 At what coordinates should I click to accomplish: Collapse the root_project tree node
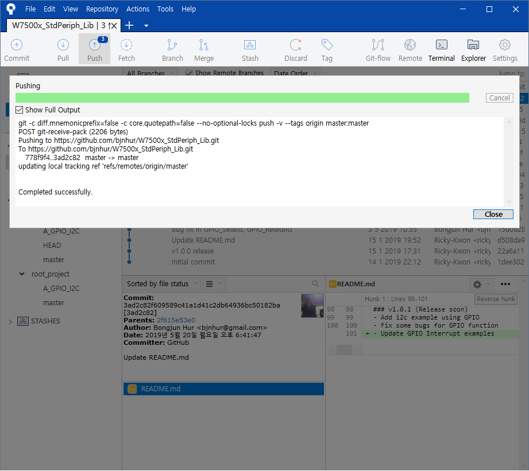tap(22, 274)
